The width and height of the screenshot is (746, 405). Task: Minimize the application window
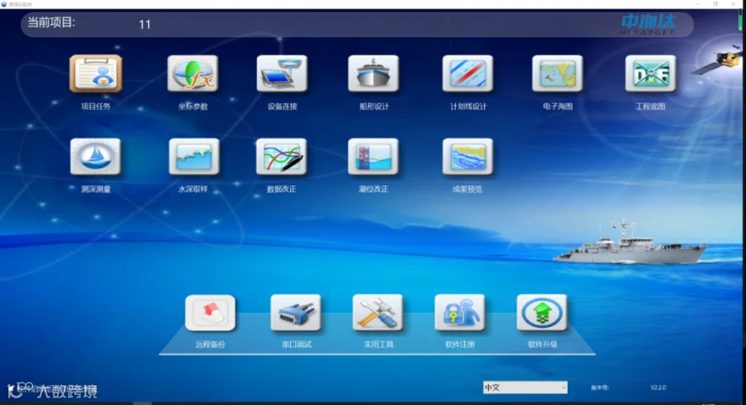coord(697,4)
